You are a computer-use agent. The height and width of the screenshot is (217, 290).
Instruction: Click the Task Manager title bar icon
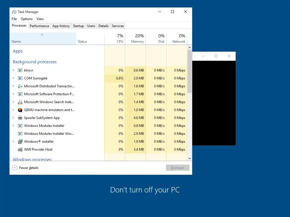14,12
